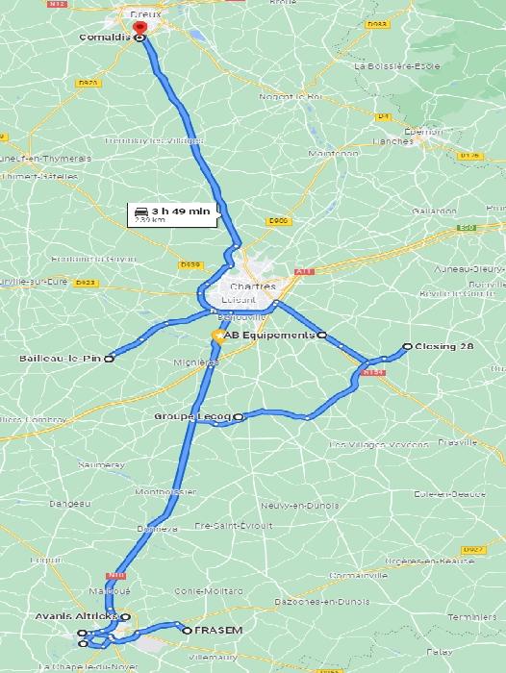Click the red N154 road shield
The width and height of the screenshot is (506, 673).
(x=373, y=373)
